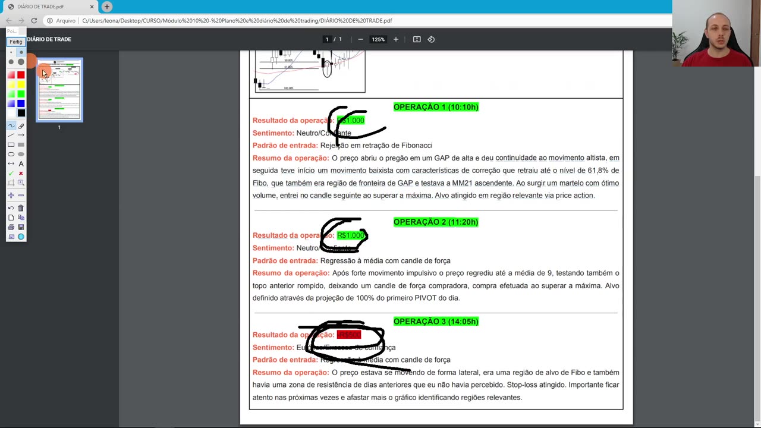Viewport: 761px width, 428px height.
Task: Select page 1 thumbnail in sidebar
Action: (59, 90)
